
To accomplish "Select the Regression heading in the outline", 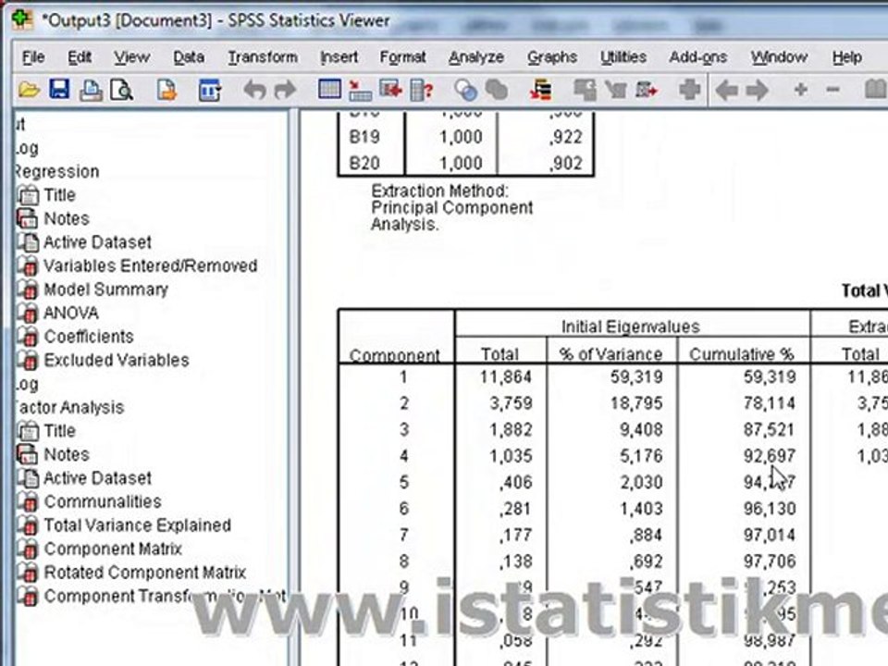I will point(56,172).
